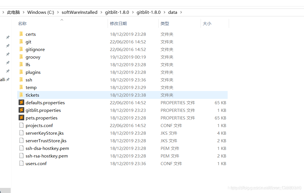Click the file icon of serverKeyStore.jks

pyautogui.click(x=21, y=133)
